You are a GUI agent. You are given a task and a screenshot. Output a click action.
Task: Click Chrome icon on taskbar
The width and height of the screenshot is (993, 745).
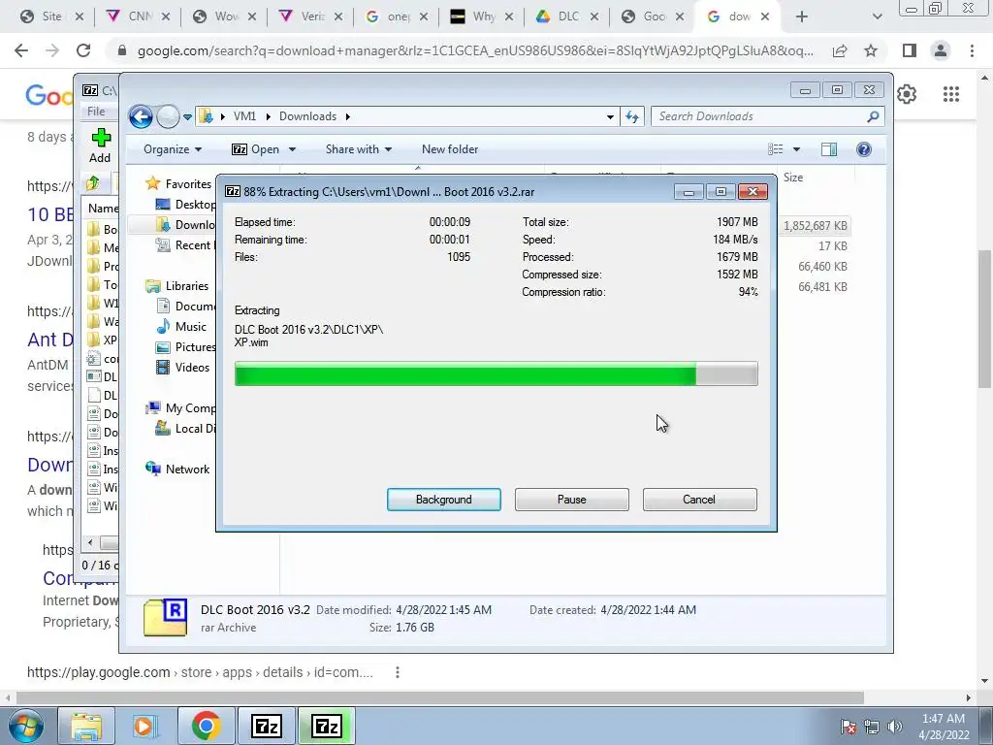click(x=206, y=726)
